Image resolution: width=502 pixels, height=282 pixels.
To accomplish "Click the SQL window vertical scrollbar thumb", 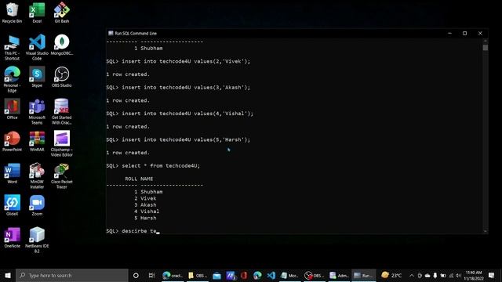I will pos(486,47).
